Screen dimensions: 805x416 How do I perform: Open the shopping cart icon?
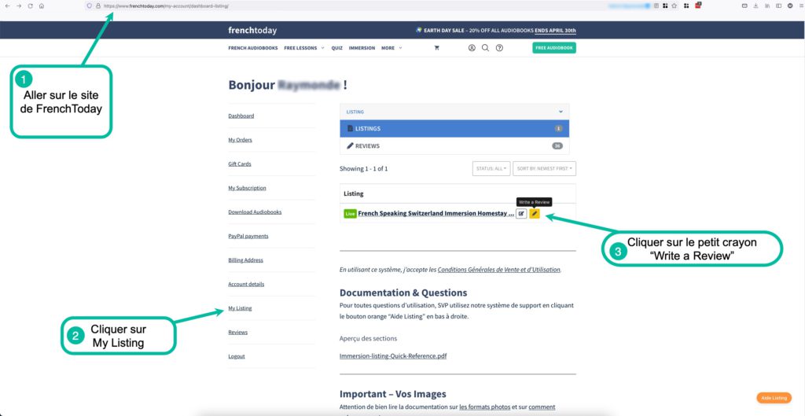[x=437, y=48]
